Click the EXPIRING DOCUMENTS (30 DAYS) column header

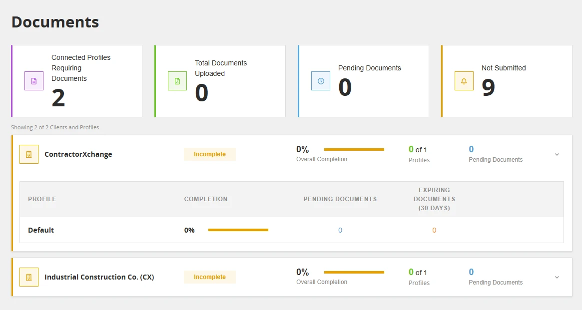click(434, 199)
